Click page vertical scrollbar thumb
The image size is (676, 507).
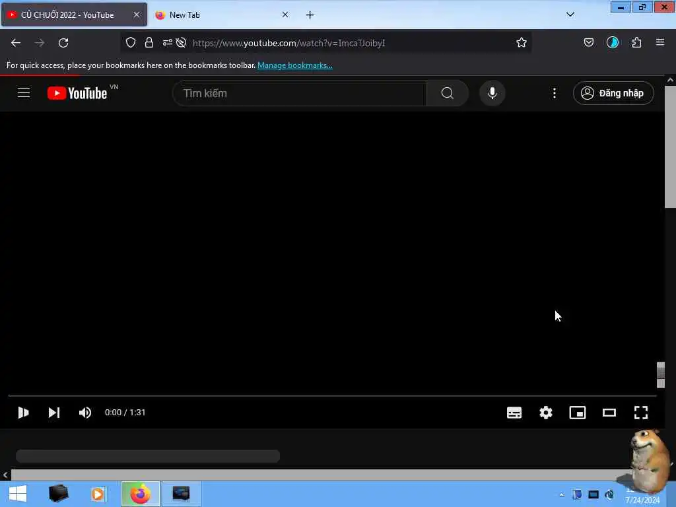pyautogui.click(x=670, y=147)
